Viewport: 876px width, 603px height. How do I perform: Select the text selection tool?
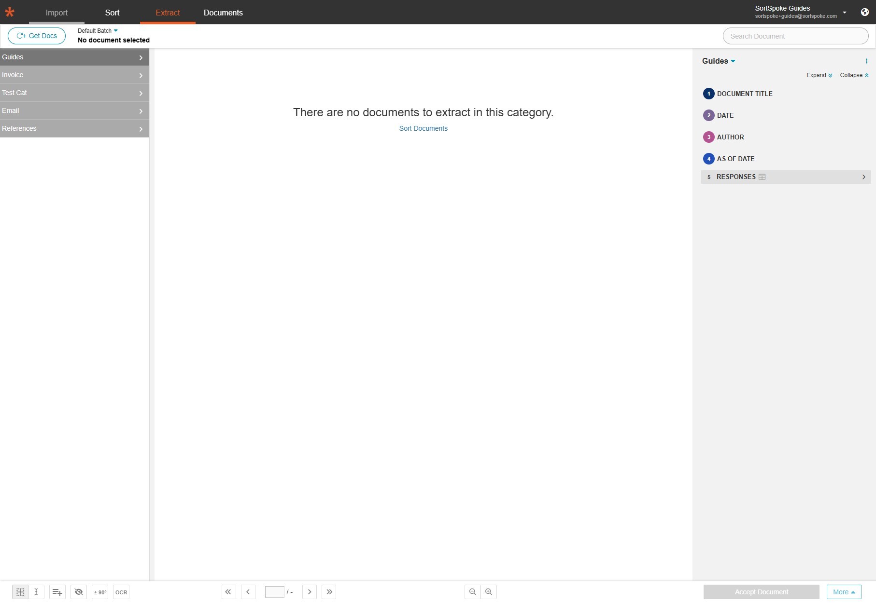click(36, 592)
